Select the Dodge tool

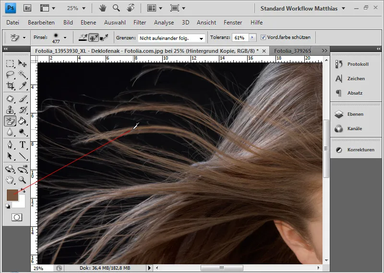coord(22,132)
